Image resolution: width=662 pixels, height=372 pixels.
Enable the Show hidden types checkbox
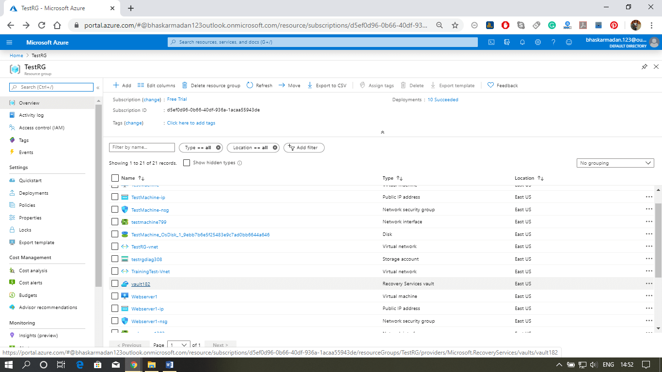187,163
